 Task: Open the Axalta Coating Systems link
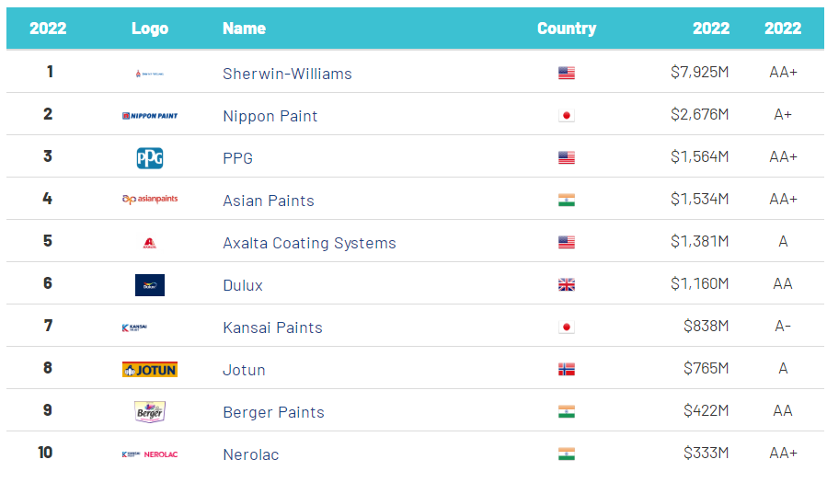[x=309, y=243]
